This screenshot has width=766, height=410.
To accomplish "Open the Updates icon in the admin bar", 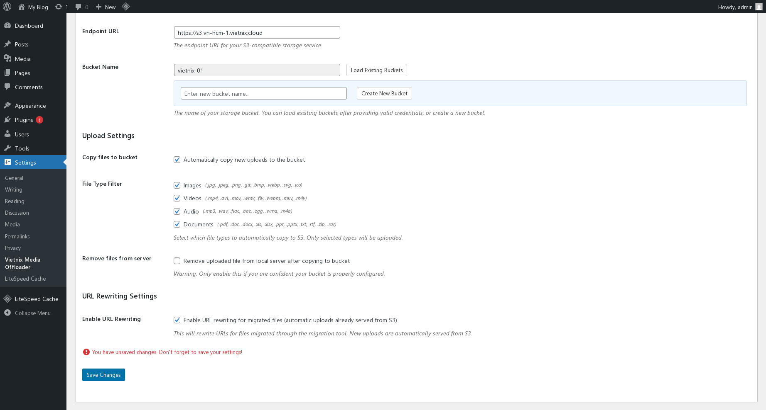I will coord(59,7).
